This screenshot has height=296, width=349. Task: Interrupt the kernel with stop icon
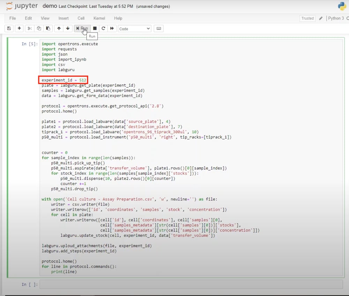click(95, 28)
